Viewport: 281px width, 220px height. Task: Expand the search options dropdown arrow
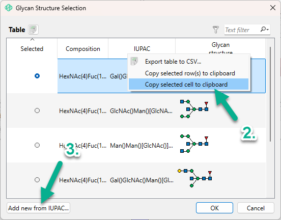point(268,30)
